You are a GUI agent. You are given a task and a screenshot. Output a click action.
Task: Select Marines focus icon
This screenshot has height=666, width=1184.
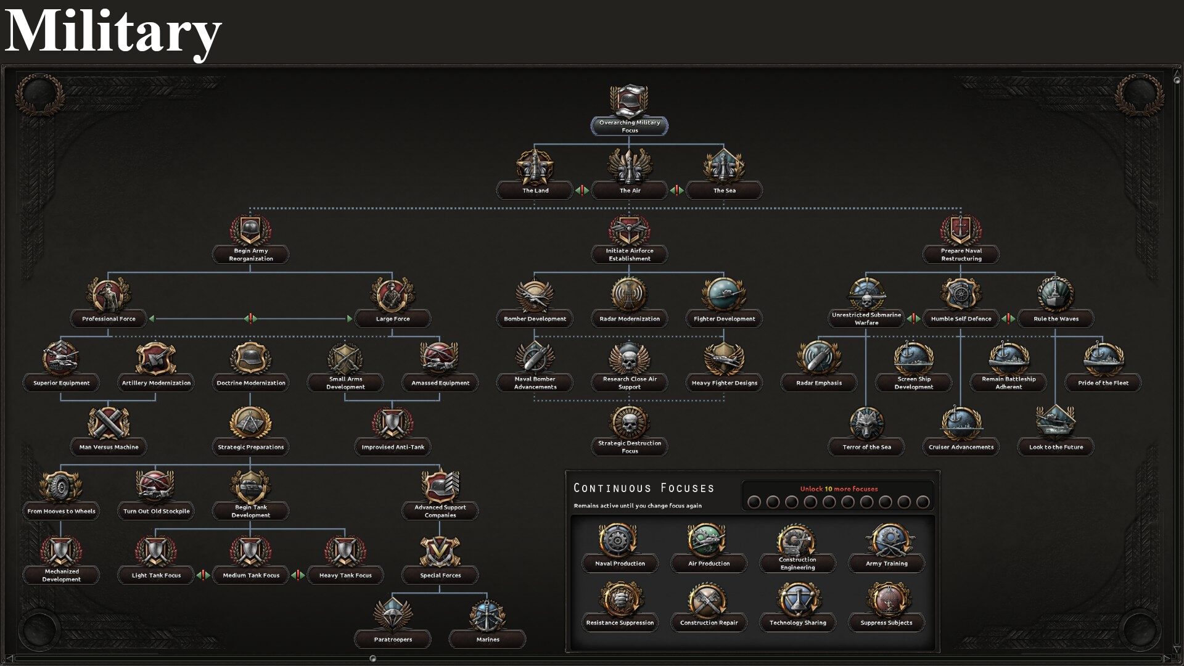tap(487, 615)
